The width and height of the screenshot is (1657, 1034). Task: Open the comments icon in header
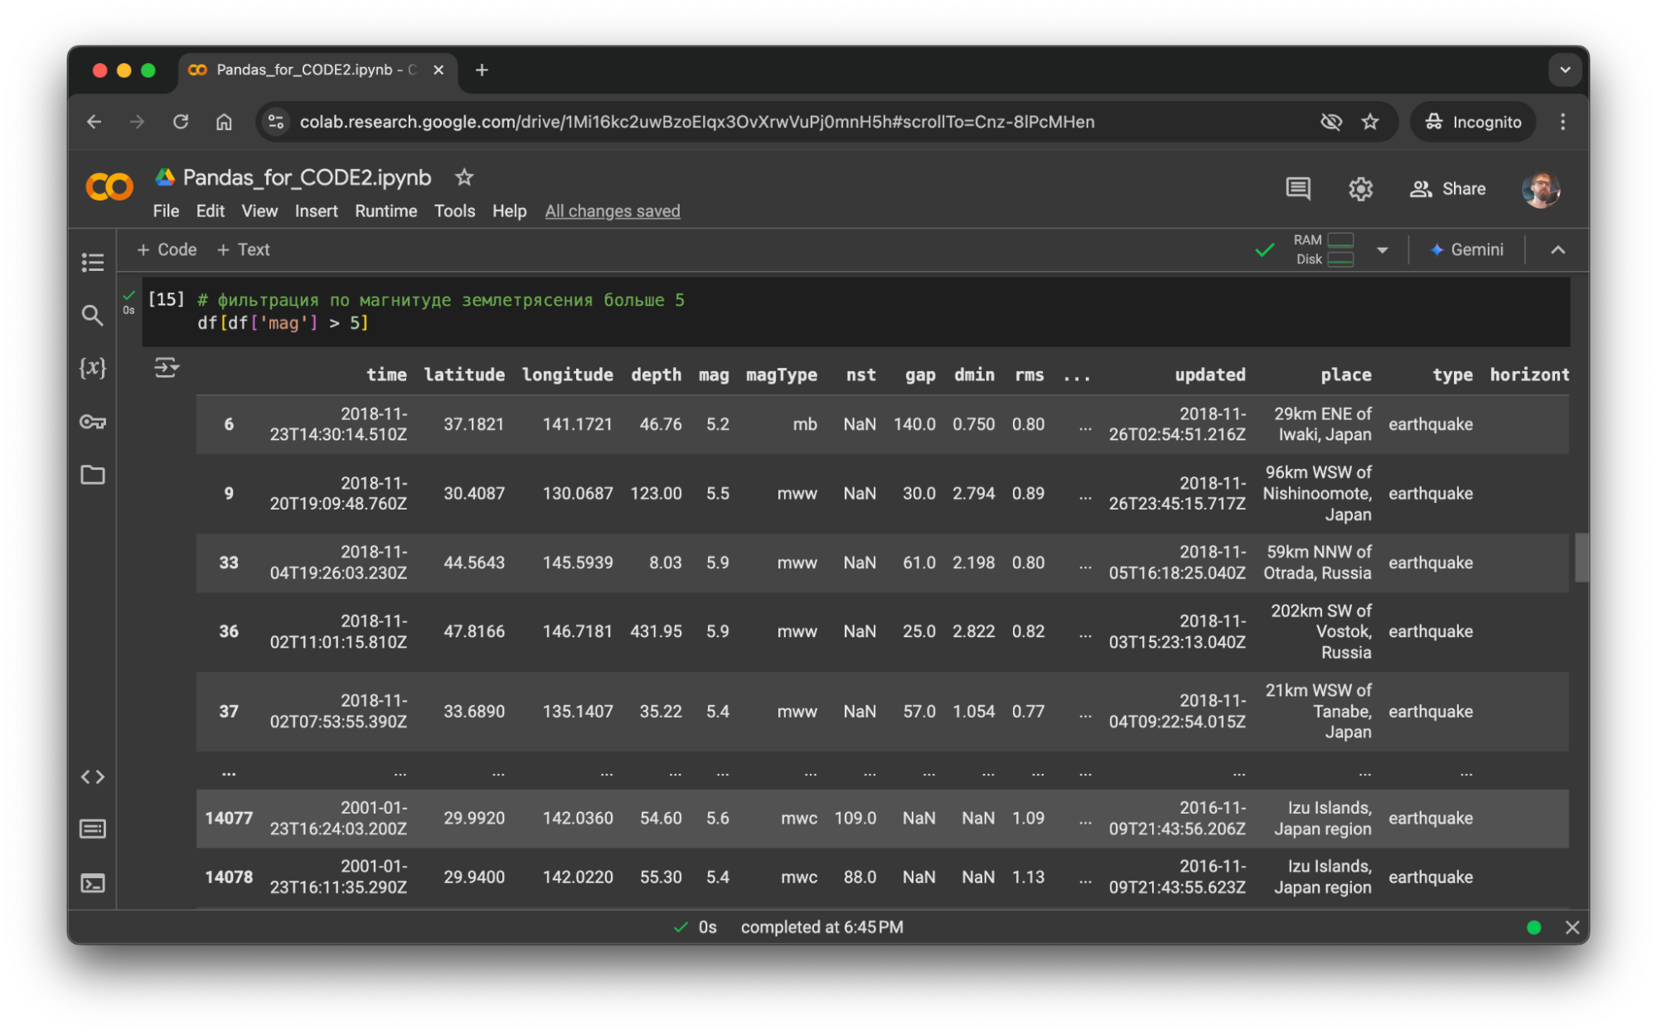pyautogui.click(x=1297, y=189)
